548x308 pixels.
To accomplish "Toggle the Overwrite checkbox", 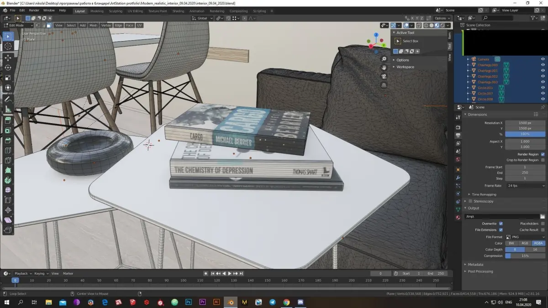I will click(501, 224).
